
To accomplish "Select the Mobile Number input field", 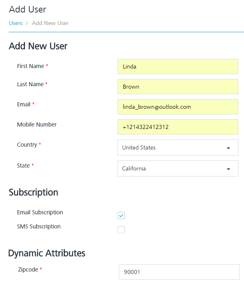I will 178,127.
